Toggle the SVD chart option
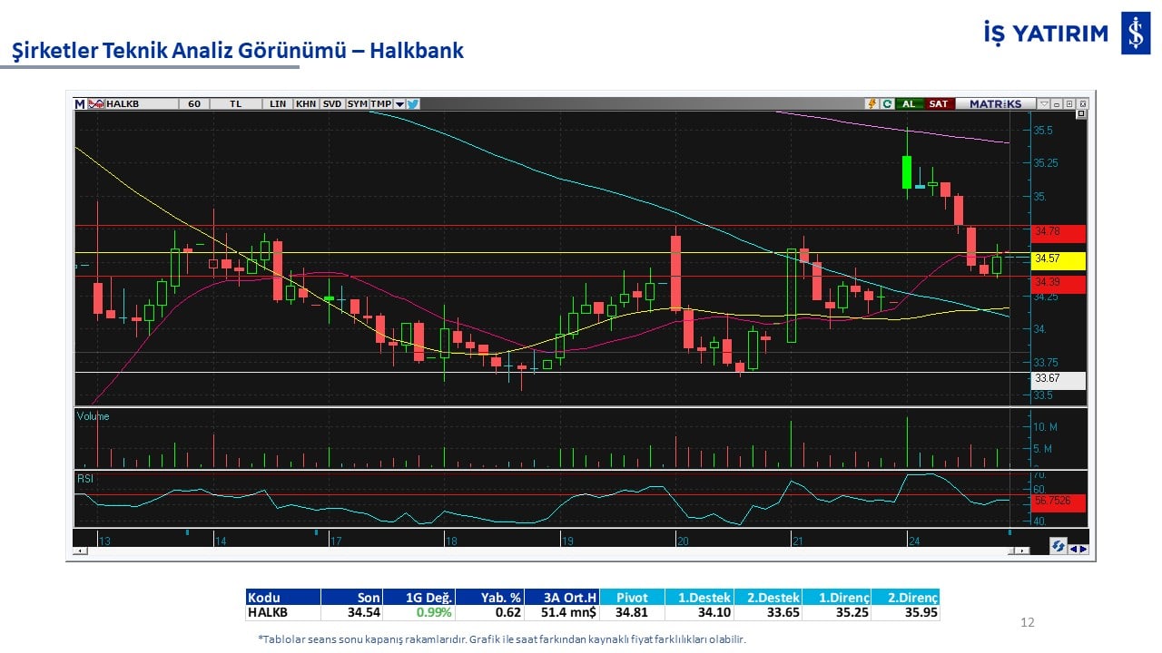The image size is (1162, 653). [332, 103]
